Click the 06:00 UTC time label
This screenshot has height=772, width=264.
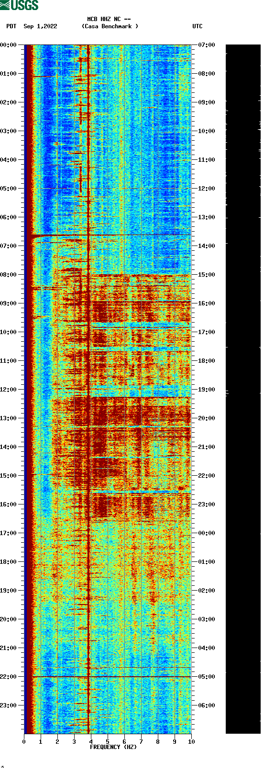coord(207,705)
